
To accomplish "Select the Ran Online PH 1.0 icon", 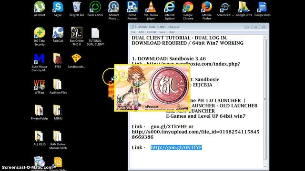I will [77, 37].
